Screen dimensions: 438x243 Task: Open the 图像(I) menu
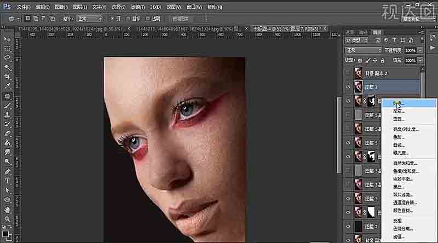click(61, 7)
